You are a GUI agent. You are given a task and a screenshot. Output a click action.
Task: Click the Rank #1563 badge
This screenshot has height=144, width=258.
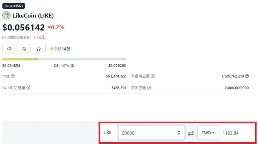pos(14,6)
